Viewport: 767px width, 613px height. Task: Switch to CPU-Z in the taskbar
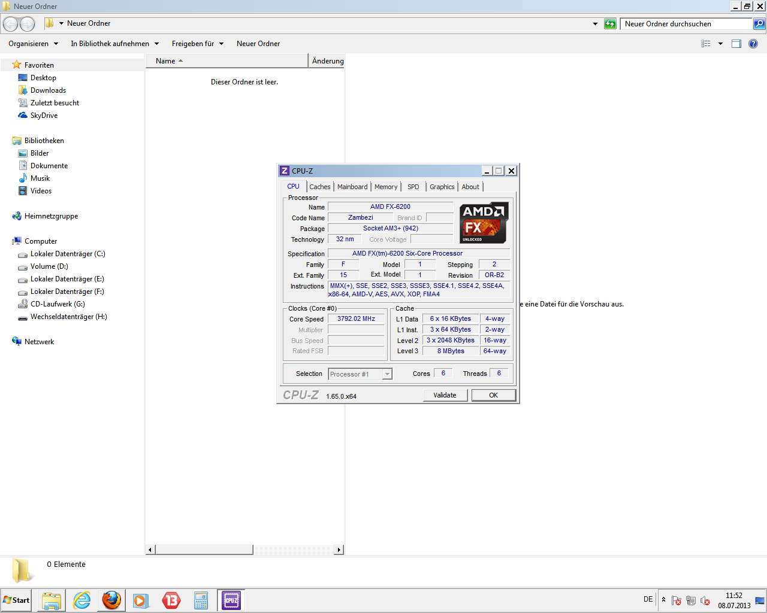tap(231, 600)
